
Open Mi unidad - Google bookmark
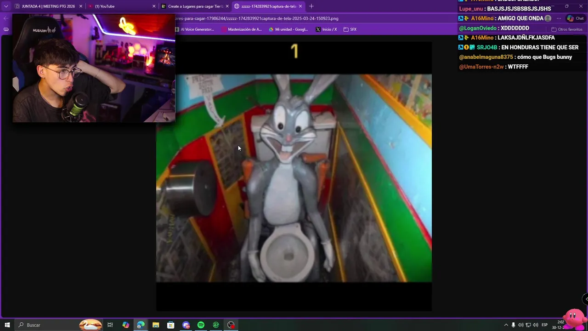click(x=288, y=29)
